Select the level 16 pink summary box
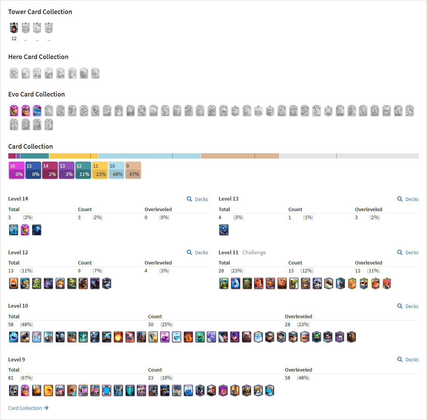The height and width of the screenshot is (420, 427). (x=17, y=170)
